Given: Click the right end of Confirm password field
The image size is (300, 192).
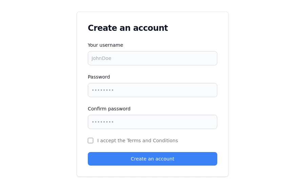Looking at the screenshot, I should (x=212, y=122).
